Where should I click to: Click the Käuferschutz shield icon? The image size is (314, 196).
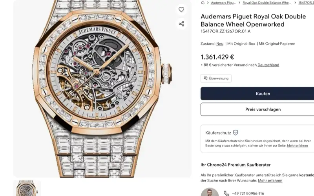[236, 132]
